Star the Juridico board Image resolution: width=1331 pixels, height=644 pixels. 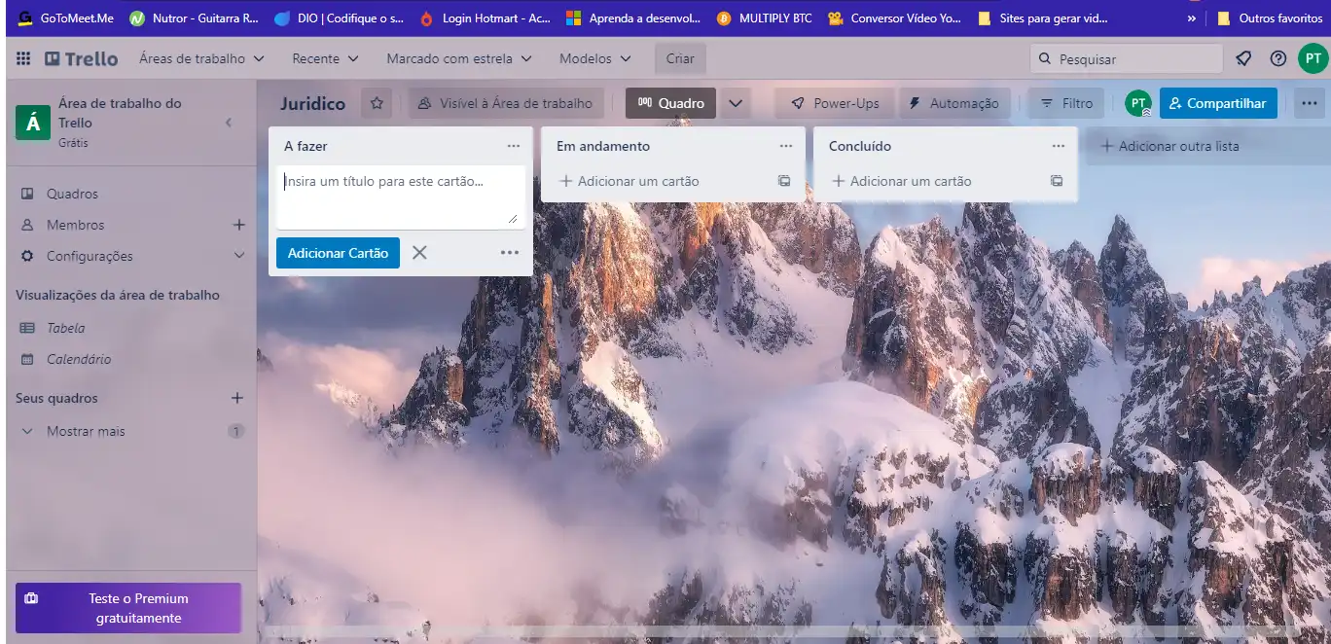click(x=377, y=103)
